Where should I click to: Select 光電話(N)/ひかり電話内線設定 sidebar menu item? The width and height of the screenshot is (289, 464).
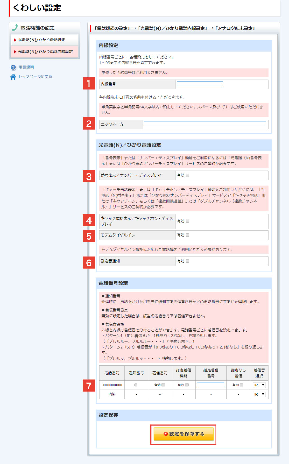click(x=45, y=52)
